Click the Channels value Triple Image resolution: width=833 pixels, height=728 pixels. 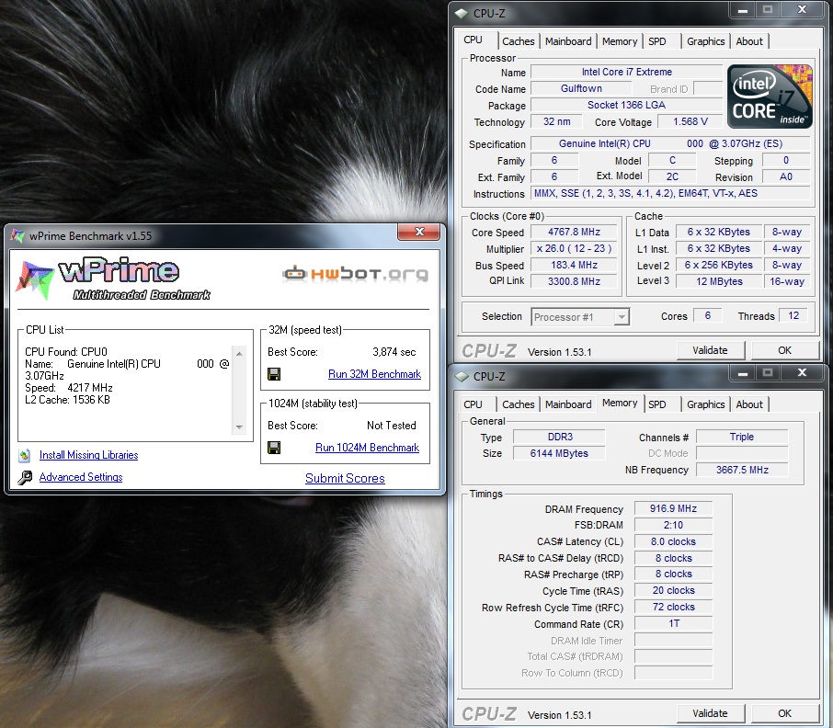[742, 437]
